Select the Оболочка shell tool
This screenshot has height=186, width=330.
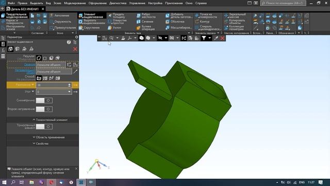(x=175, y=22)
